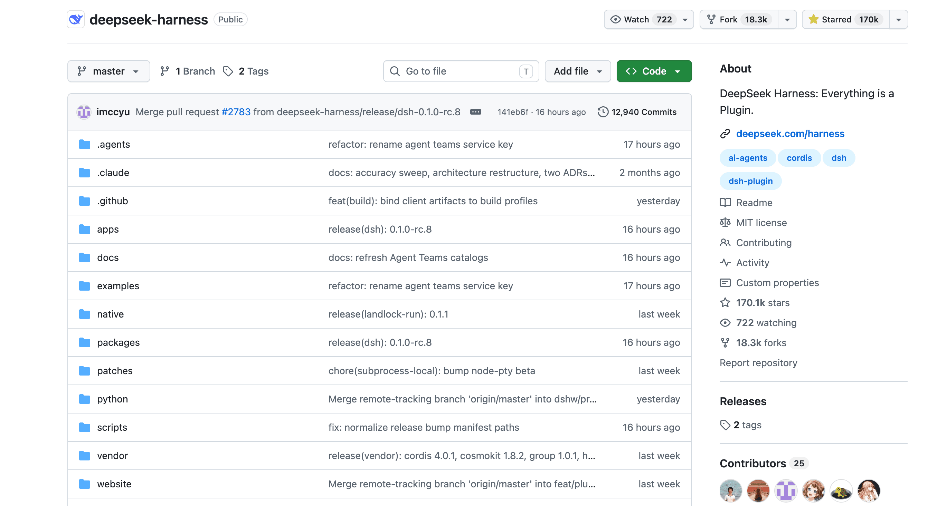
Task: Open the Add file dropdown
Action: coord(577,71)
